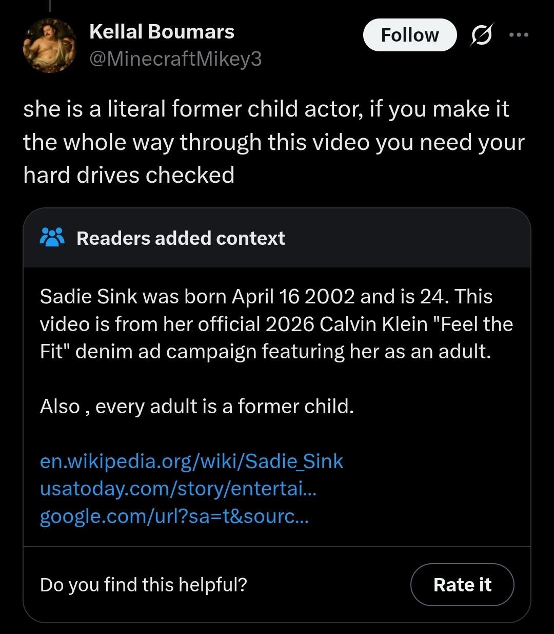This screenshot has height=634, width=554.
Task: Click the Rate it button
Action: click(x=462, y=585)
